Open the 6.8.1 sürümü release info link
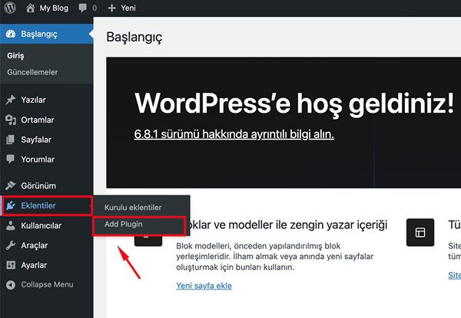This screenshot has width=461, height=318. pos(234,134)
